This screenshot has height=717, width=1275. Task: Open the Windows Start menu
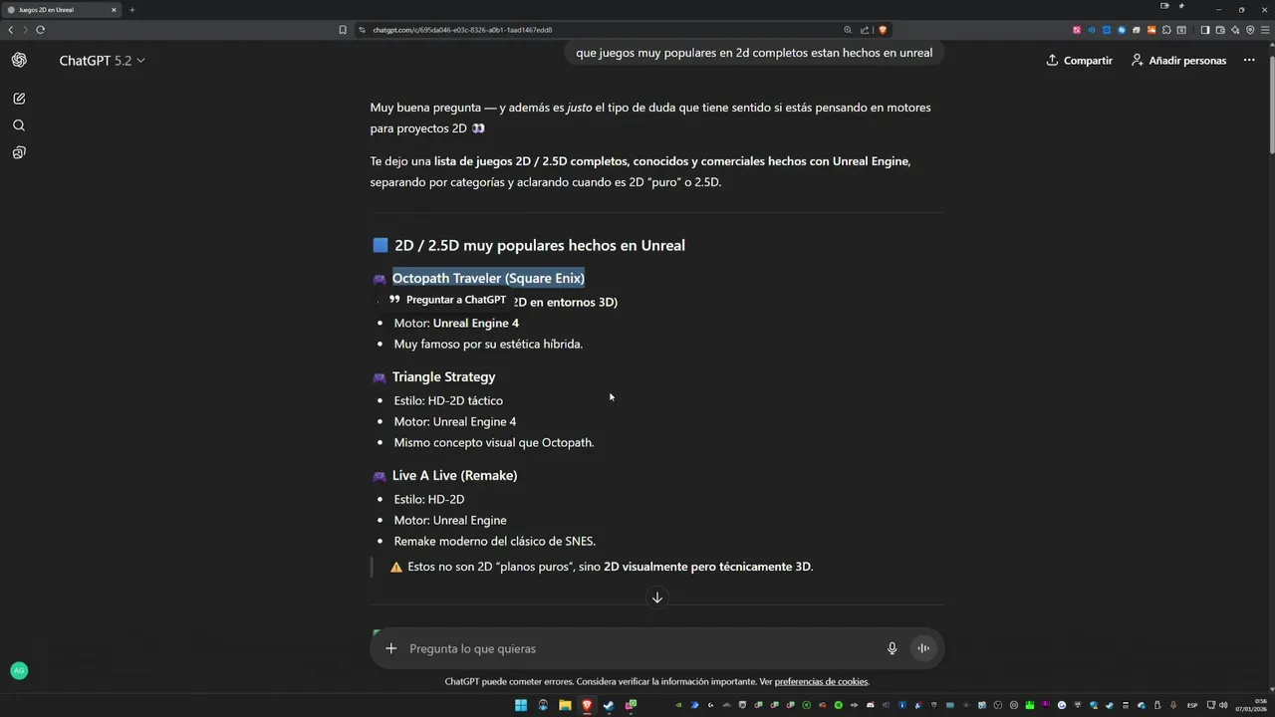[x=521, y=705]
